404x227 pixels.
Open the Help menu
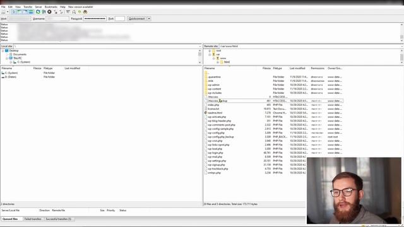62,7
